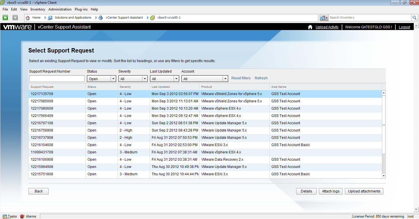Screen dimensions: 419x219
Task: Click the Reset filters link
Action: [x=241, y=78]
